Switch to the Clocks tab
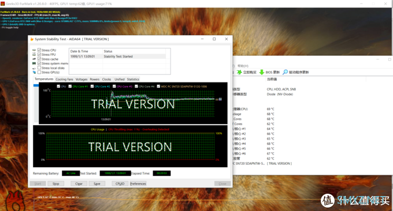The width and height of the screenshot is (393, 211). click(x=106, y=79)
